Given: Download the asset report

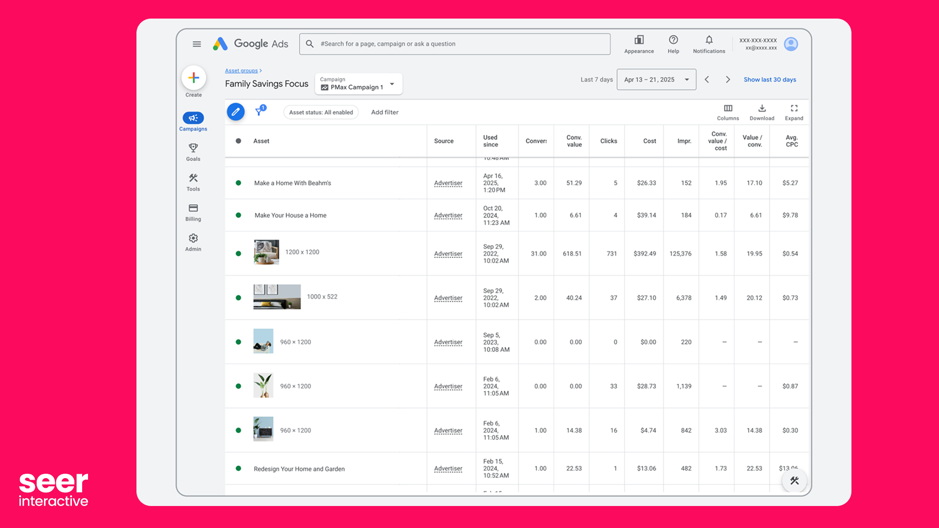Looking at the screenshot, I should (762, 109).
